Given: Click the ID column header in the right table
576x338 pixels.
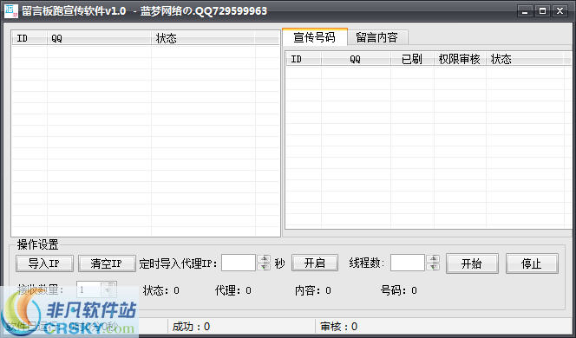Looking at the screenshot, I should click(x=304, y=59).
